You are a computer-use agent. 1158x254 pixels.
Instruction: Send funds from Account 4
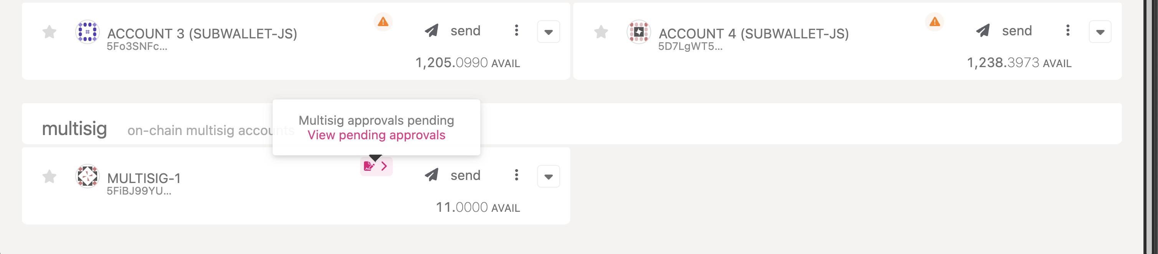(1004, 31)
